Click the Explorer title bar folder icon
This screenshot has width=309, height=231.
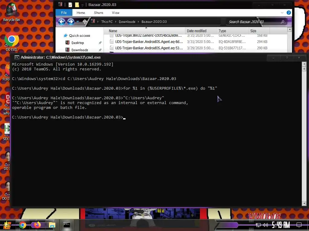click(x=60, y=5)
